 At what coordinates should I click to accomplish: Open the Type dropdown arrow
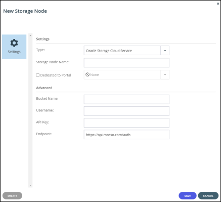click(165, 51)
